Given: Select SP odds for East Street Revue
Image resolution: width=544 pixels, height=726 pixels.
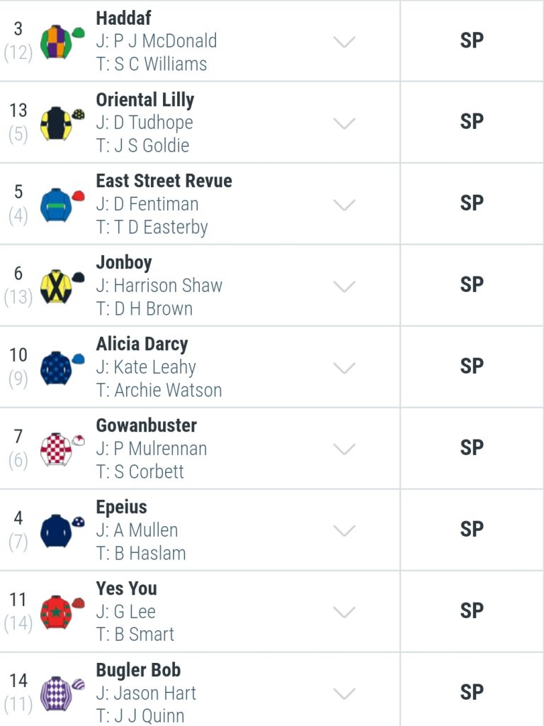Looking at the screenshot, I should tap(472, 203).
